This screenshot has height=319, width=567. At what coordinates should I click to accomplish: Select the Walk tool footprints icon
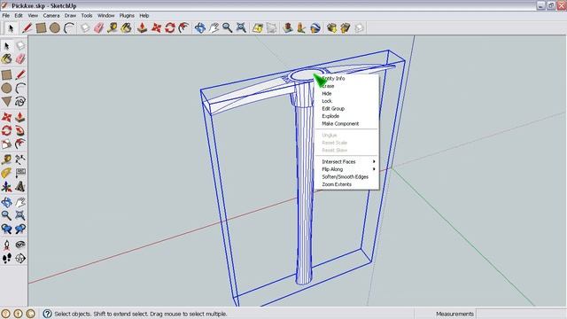(6, 258)
